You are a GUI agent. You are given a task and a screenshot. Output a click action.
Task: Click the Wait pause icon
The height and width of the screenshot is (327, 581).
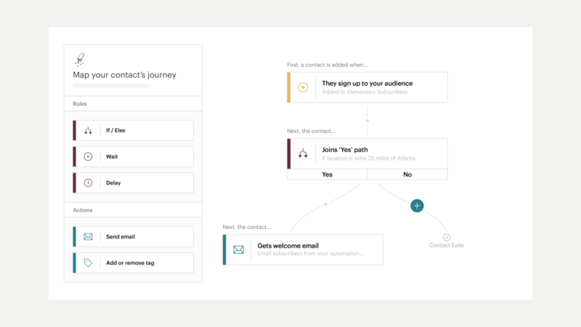pyautogui.click(x=88, y=156)
